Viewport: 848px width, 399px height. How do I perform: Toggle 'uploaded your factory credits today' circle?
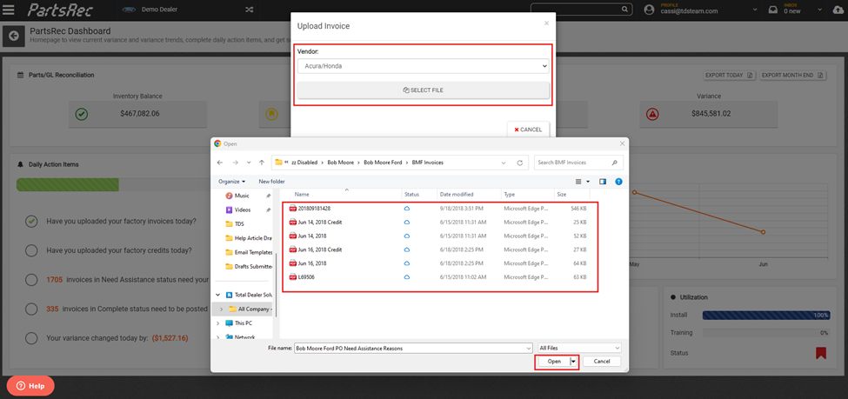click(31, 251)
